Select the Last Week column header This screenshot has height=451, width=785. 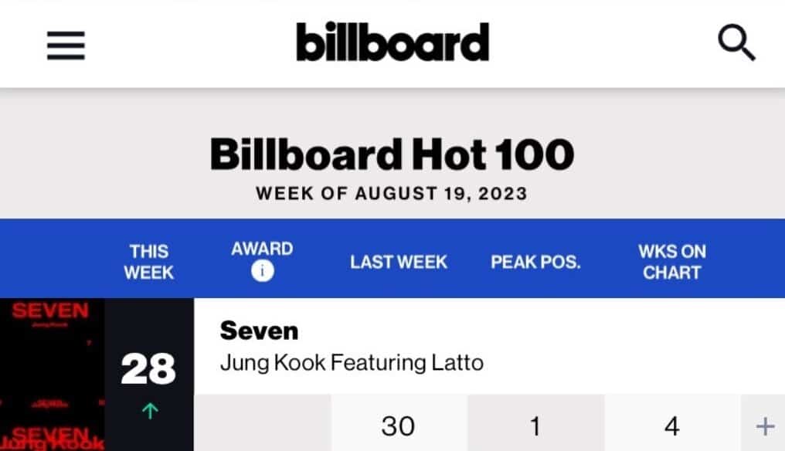point(398,262)
